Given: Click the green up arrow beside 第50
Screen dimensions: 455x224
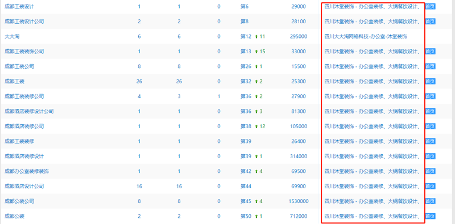Looking at the screenshot, I should [x=257, y=216].
